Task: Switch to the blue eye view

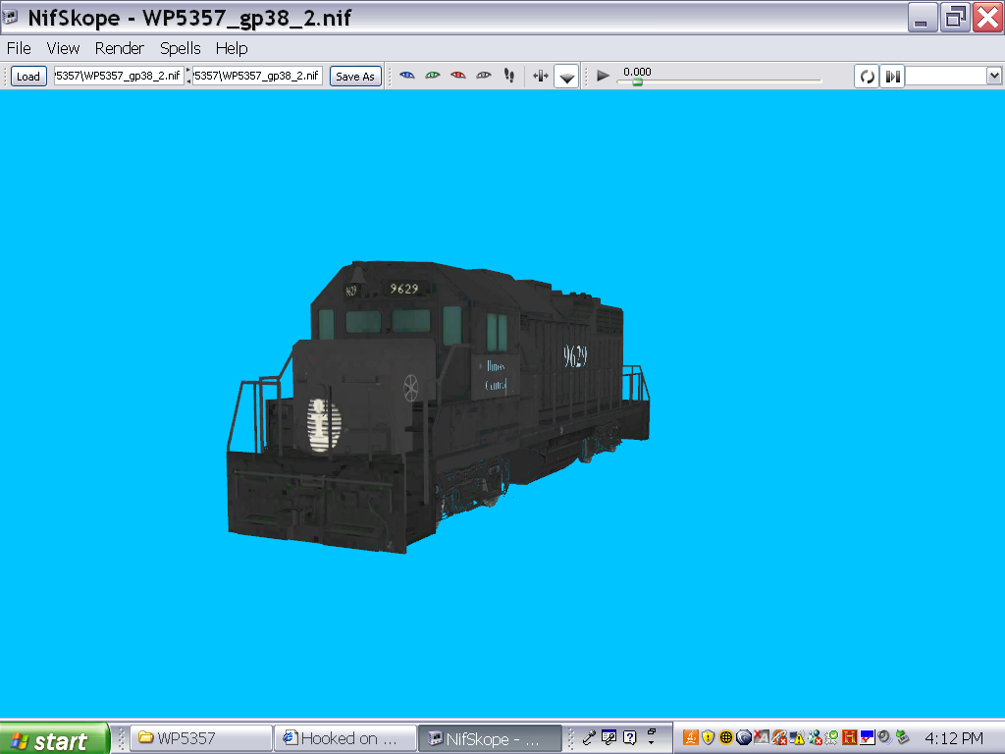Action: [407, 76]
